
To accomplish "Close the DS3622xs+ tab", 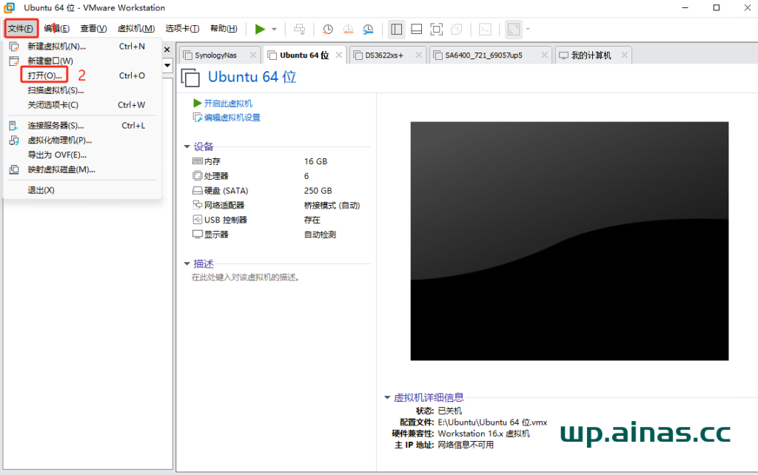I will (x=419, y=55).
